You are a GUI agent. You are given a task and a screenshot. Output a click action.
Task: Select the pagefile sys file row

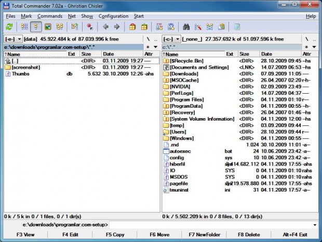(x=240, y=184)
